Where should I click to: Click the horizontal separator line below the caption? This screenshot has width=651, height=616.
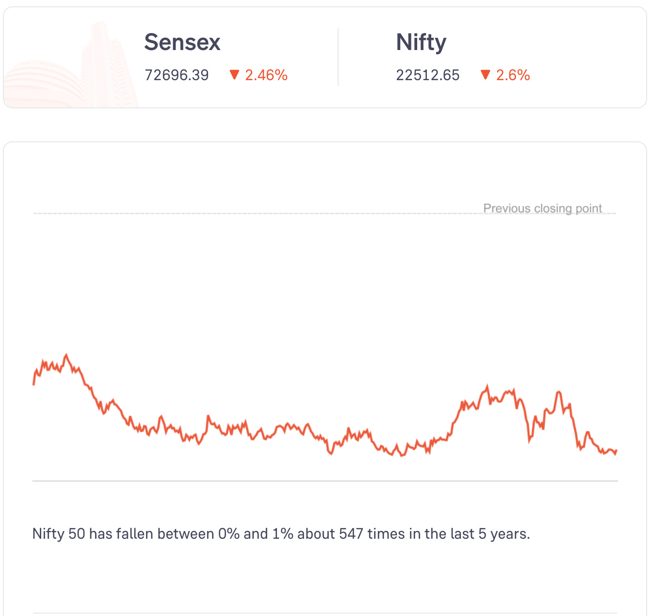[x=325, y=613]
